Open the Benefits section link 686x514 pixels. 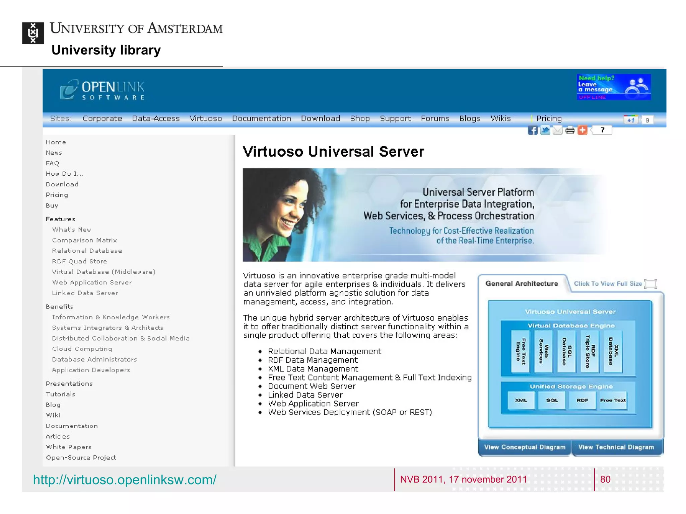coord(60,307)
